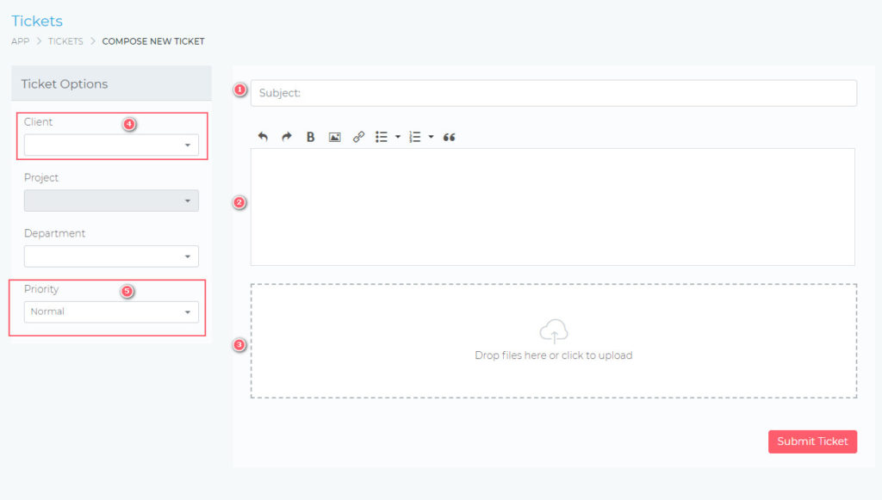Toggle bold formatting in the editor
This screenshot has width=882, height=500.
(x=309, y=136)
